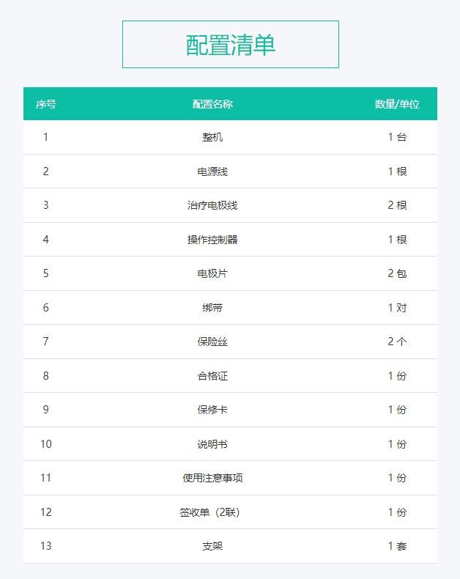460x579 pixels.
Task: Click the 绑带 row text
Action: point(212,308)
